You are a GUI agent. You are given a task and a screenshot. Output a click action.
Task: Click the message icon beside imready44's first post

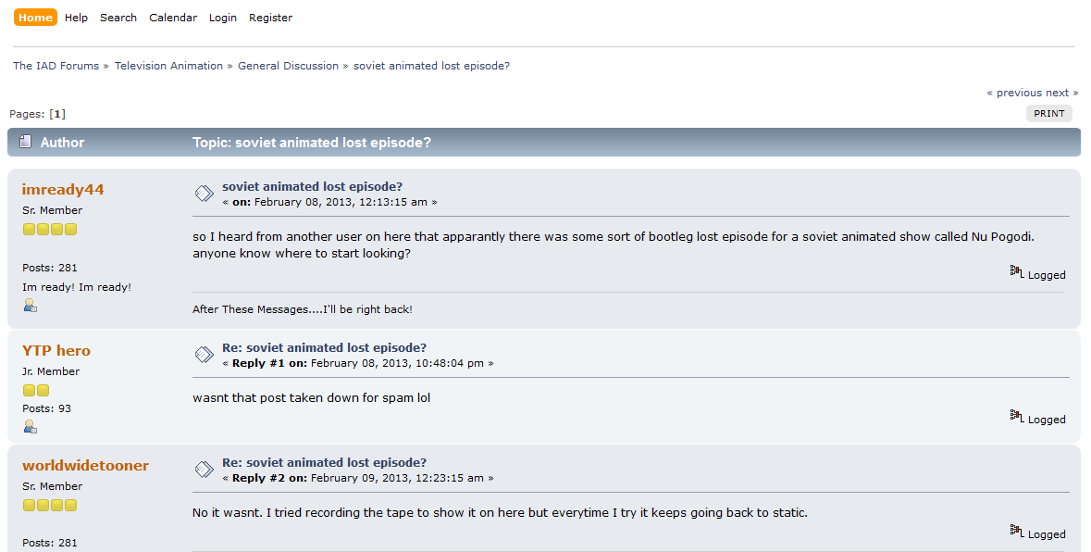coord(204,194)
